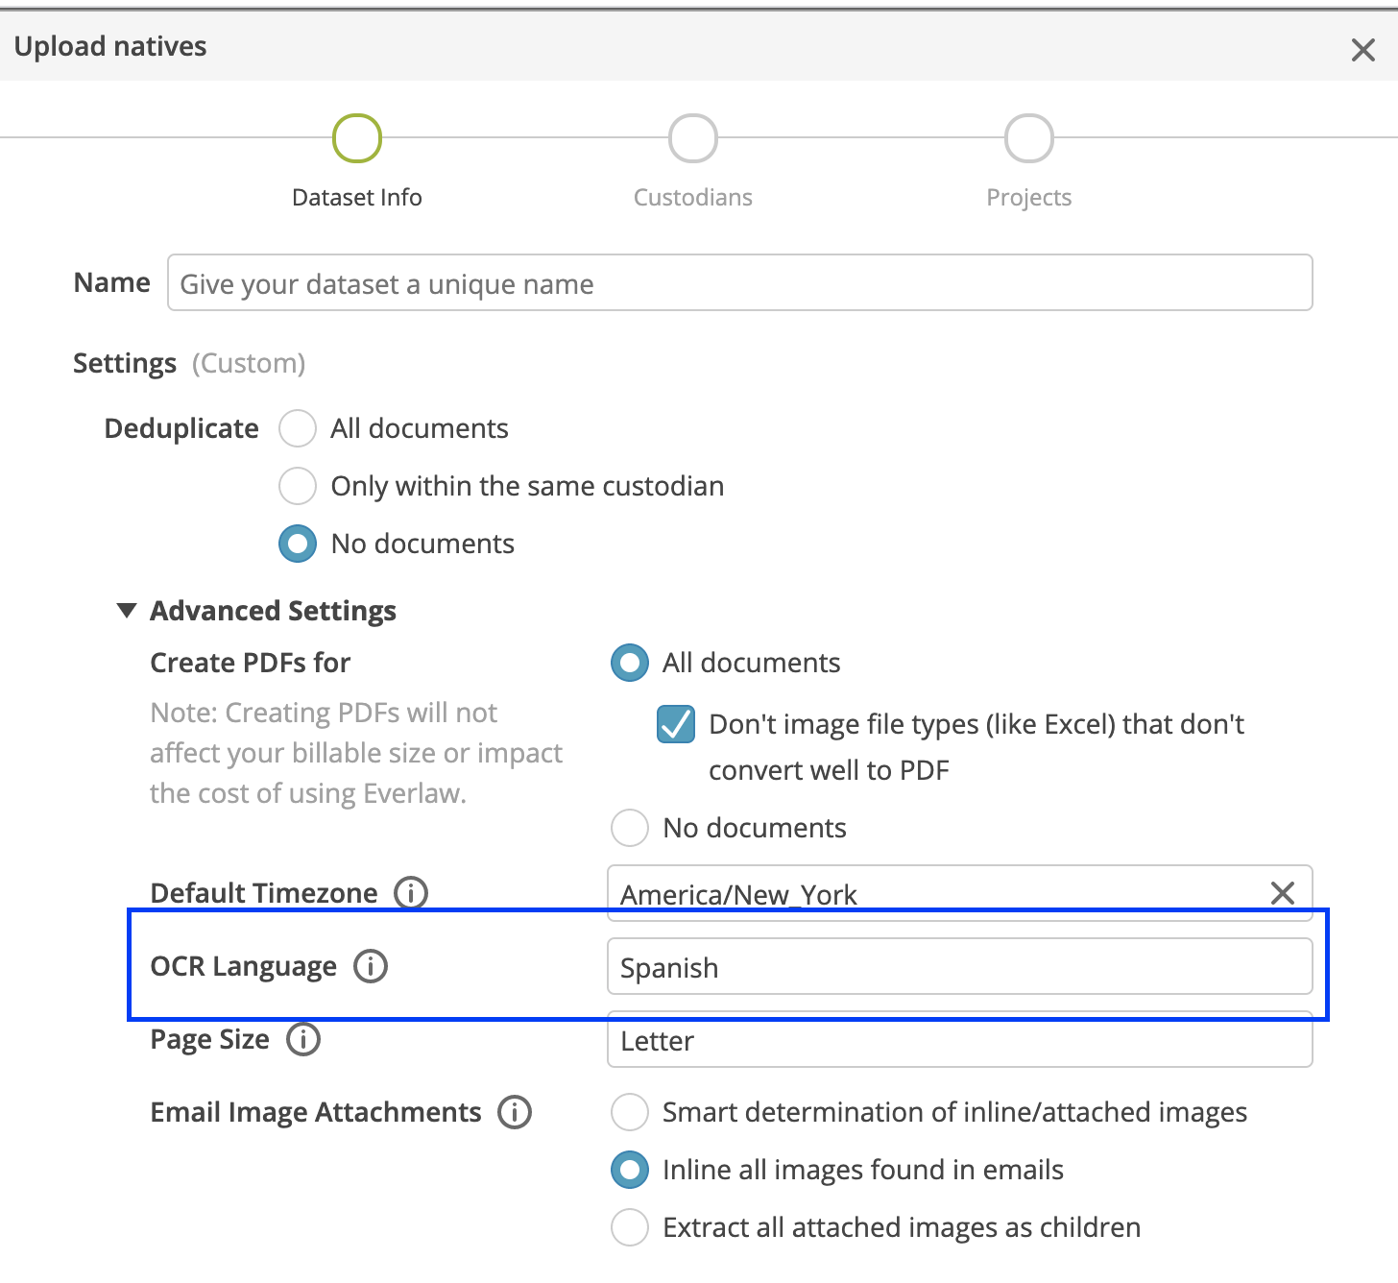Viewport: 1398px width, 1283px height.
Task: Open info icon next to OCR Language
Action: click(x=371, y=966)
